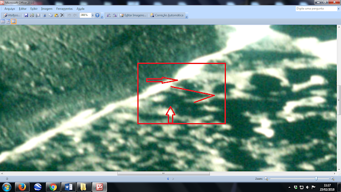The width and height of the screenshot is (341, 192).
Task: Click the Print icon in toolbar
Action: click(32, 15)
